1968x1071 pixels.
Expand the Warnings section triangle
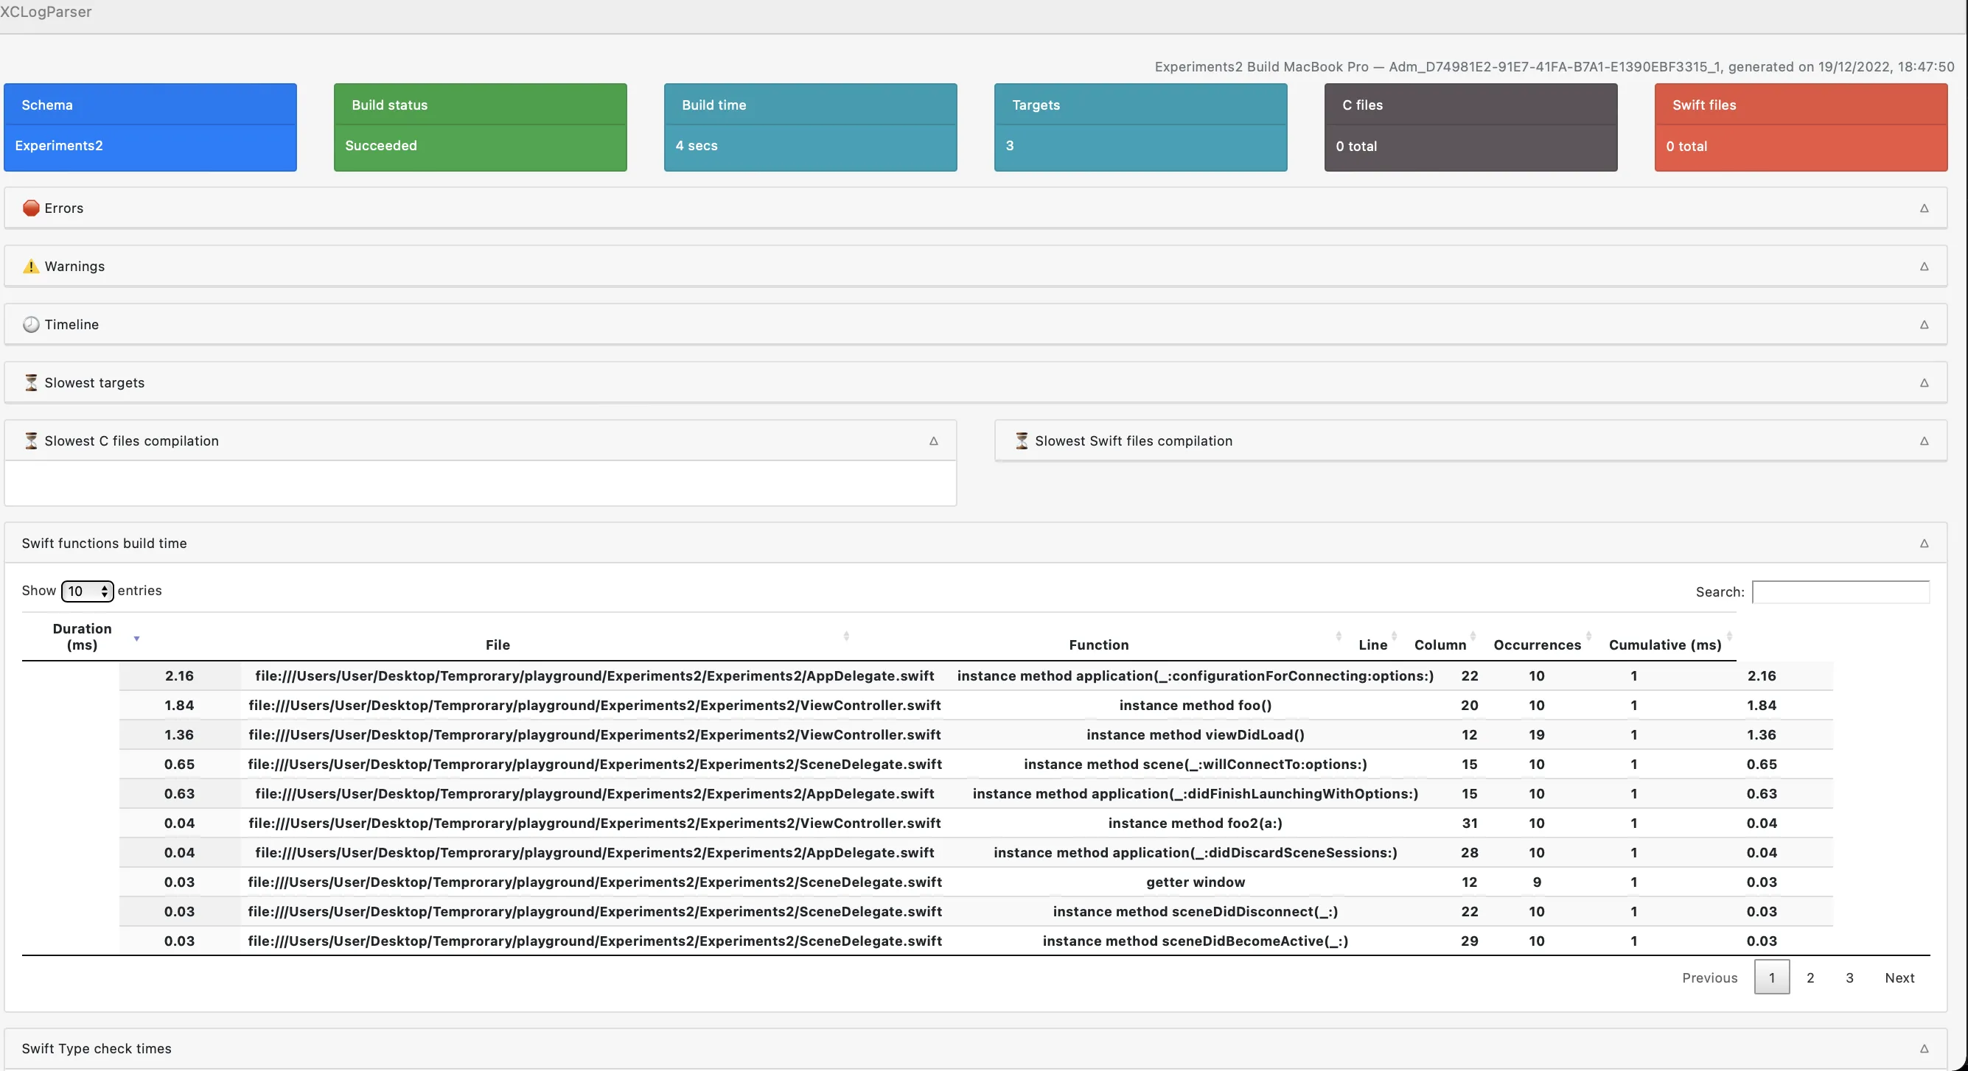1924,267
